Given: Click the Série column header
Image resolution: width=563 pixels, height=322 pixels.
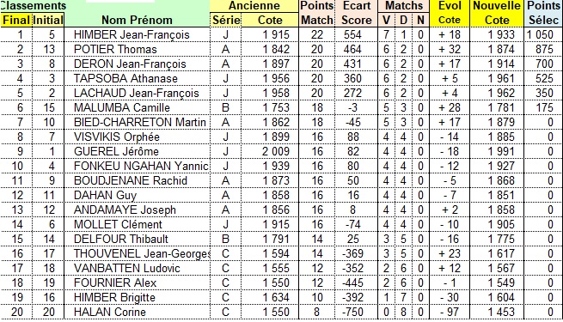Looking at the screenshot, I should [225, 20].
